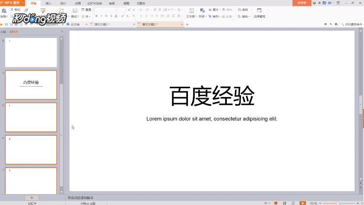Open the 替换 replace dropdown
The height and width of the screenshot is (205, 364).
[244, 17]
